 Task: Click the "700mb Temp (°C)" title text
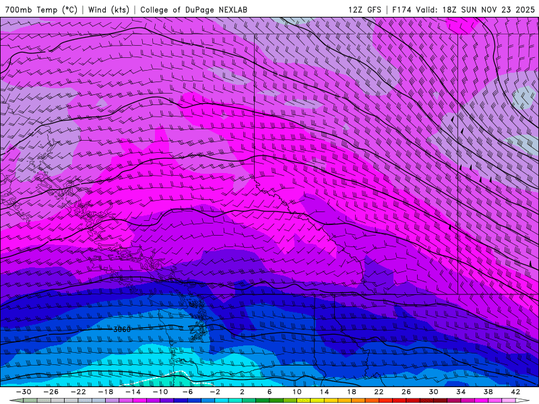click(41, 9)
